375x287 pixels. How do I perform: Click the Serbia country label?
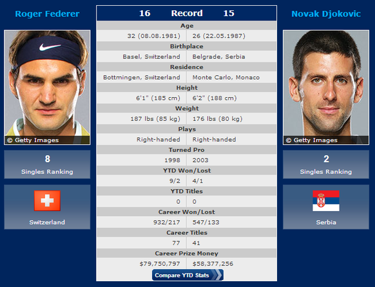[x=326, y=222]
